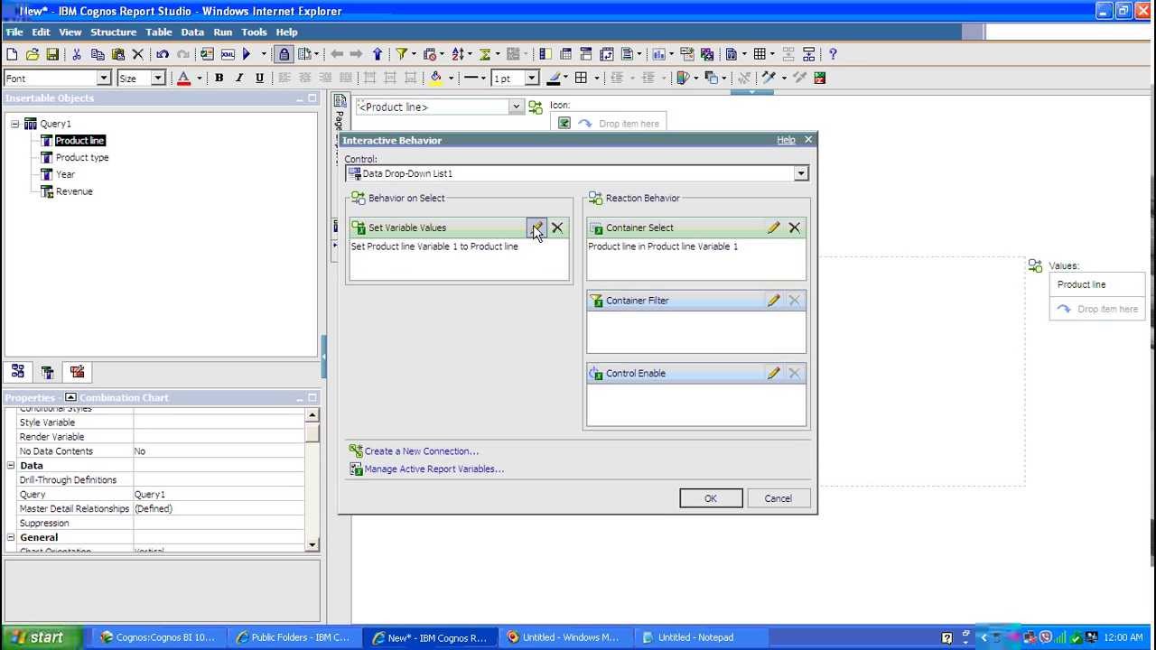Collapse the General properties group
This screenshot has width=1156, height=650.
pos(12,537)
